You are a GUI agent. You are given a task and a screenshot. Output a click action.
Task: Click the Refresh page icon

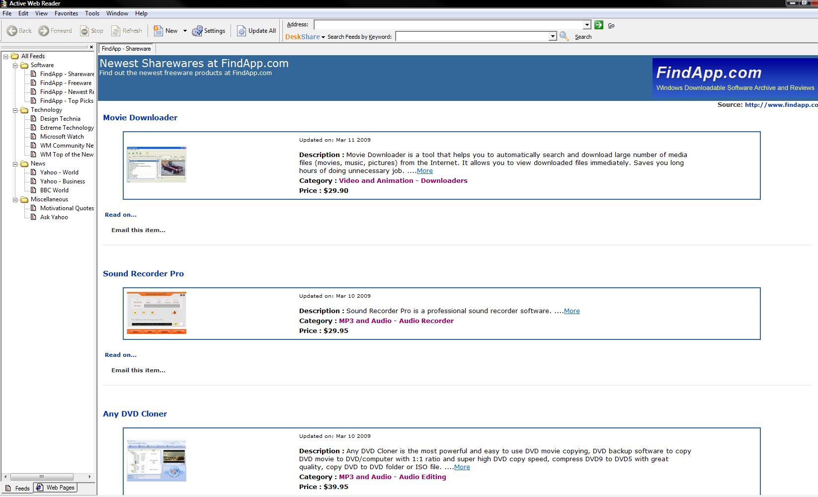[116, 31]
